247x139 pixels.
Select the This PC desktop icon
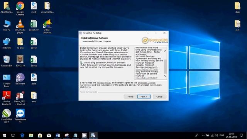pyautogui.click(x=7, y=25)
